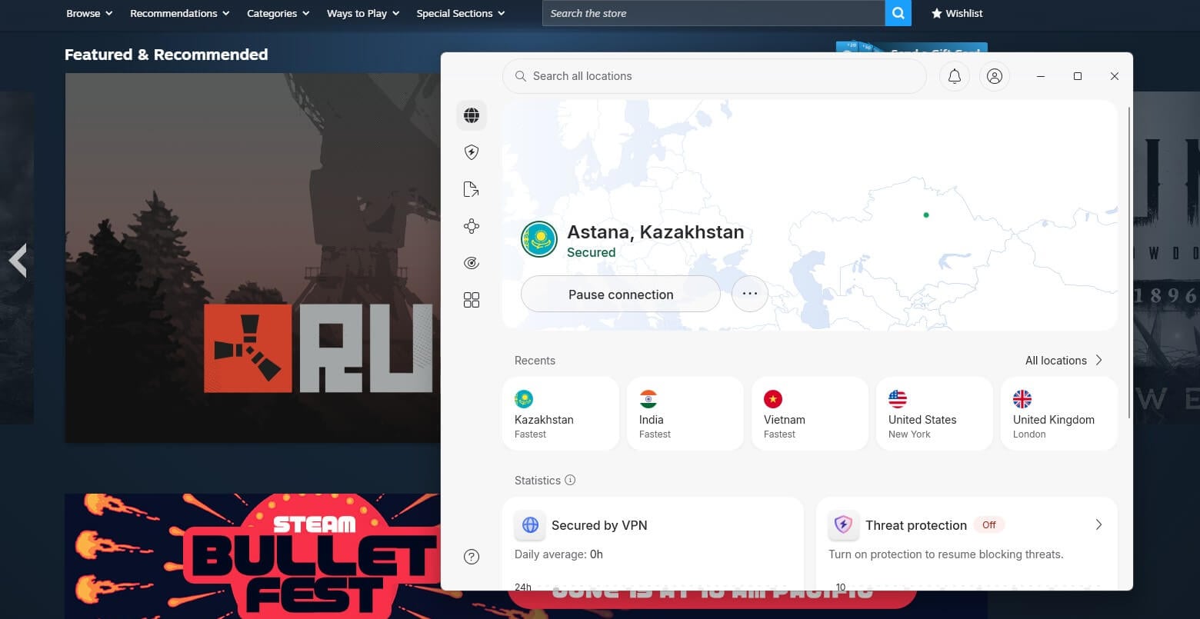Open the Recommendations dropdown in Steam

tap(180, 13)
